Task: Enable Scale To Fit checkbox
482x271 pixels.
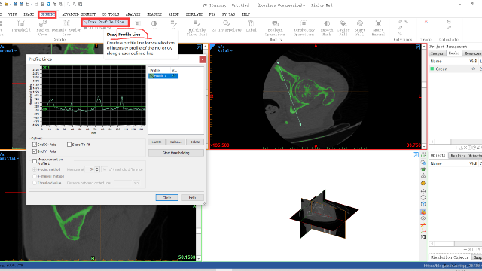Action: [x=69, y=145]
